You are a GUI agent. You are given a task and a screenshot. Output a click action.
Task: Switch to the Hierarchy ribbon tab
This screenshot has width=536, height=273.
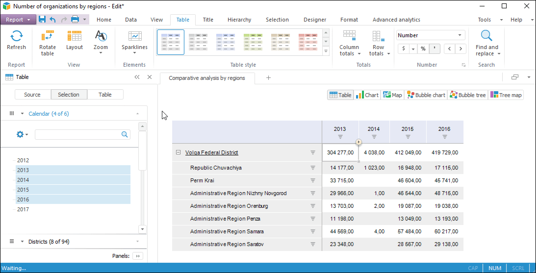[x=239, y=20]
